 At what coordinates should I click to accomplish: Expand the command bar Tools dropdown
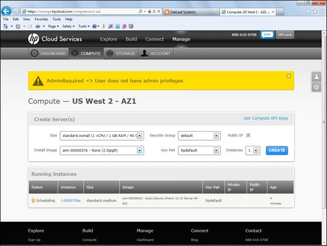pyautogui.click(x=84, y=26)
